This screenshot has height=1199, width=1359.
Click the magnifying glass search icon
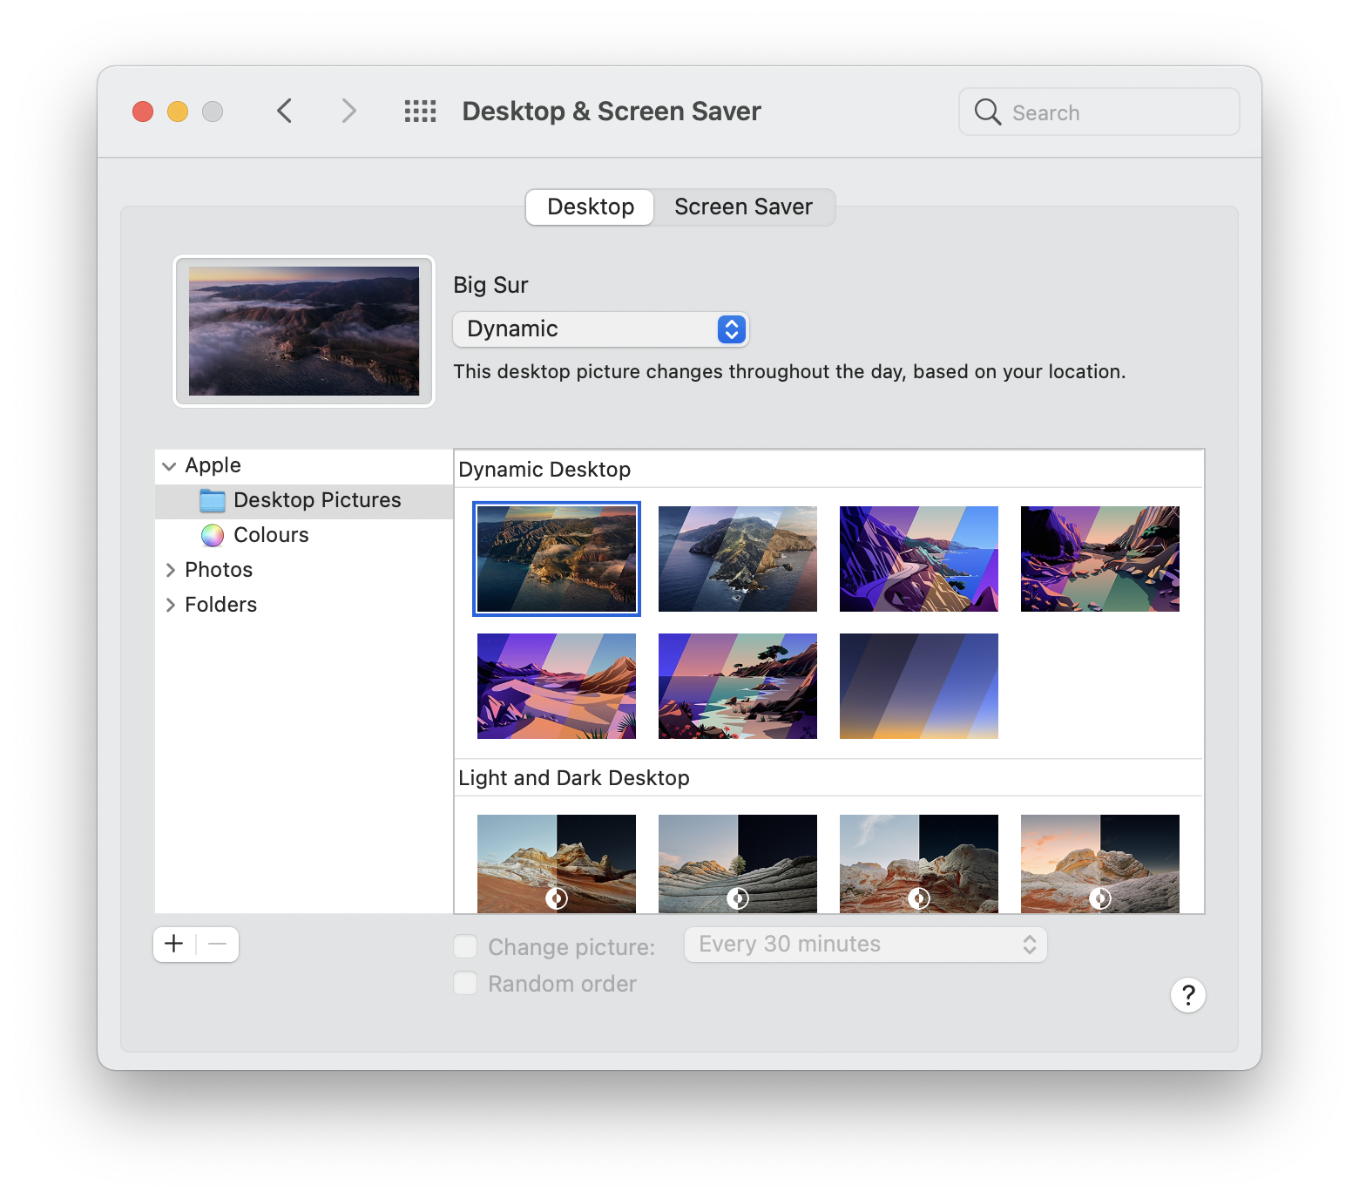[x=987, y=112]
